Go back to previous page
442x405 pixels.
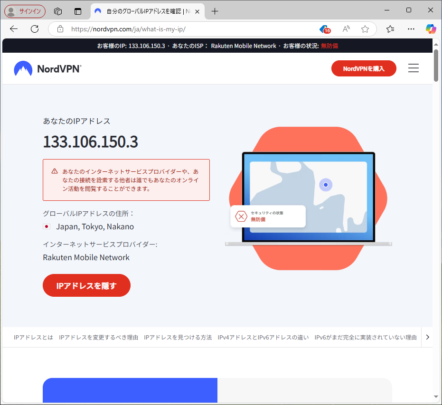click(14, 29)
